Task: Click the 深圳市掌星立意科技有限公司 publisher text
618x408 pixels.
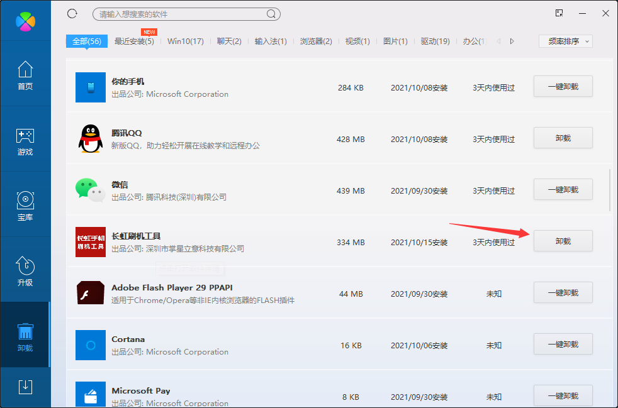Action: (195, 249)
